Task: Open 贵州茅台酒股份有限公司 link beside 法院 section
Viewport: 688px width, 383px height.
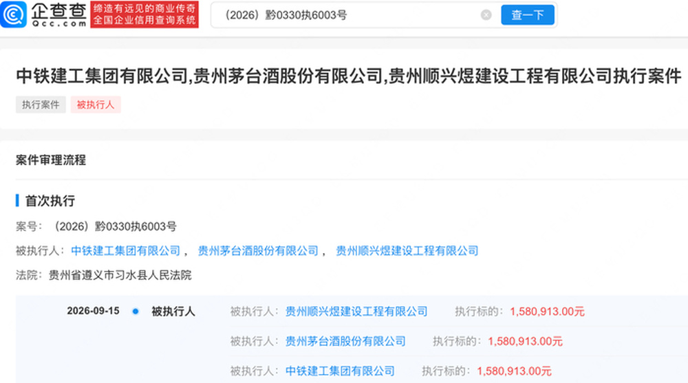Action: click(258, 250)
